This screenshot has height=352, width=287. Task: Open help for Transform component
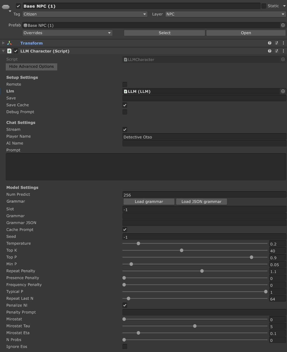tap(270, 43)
